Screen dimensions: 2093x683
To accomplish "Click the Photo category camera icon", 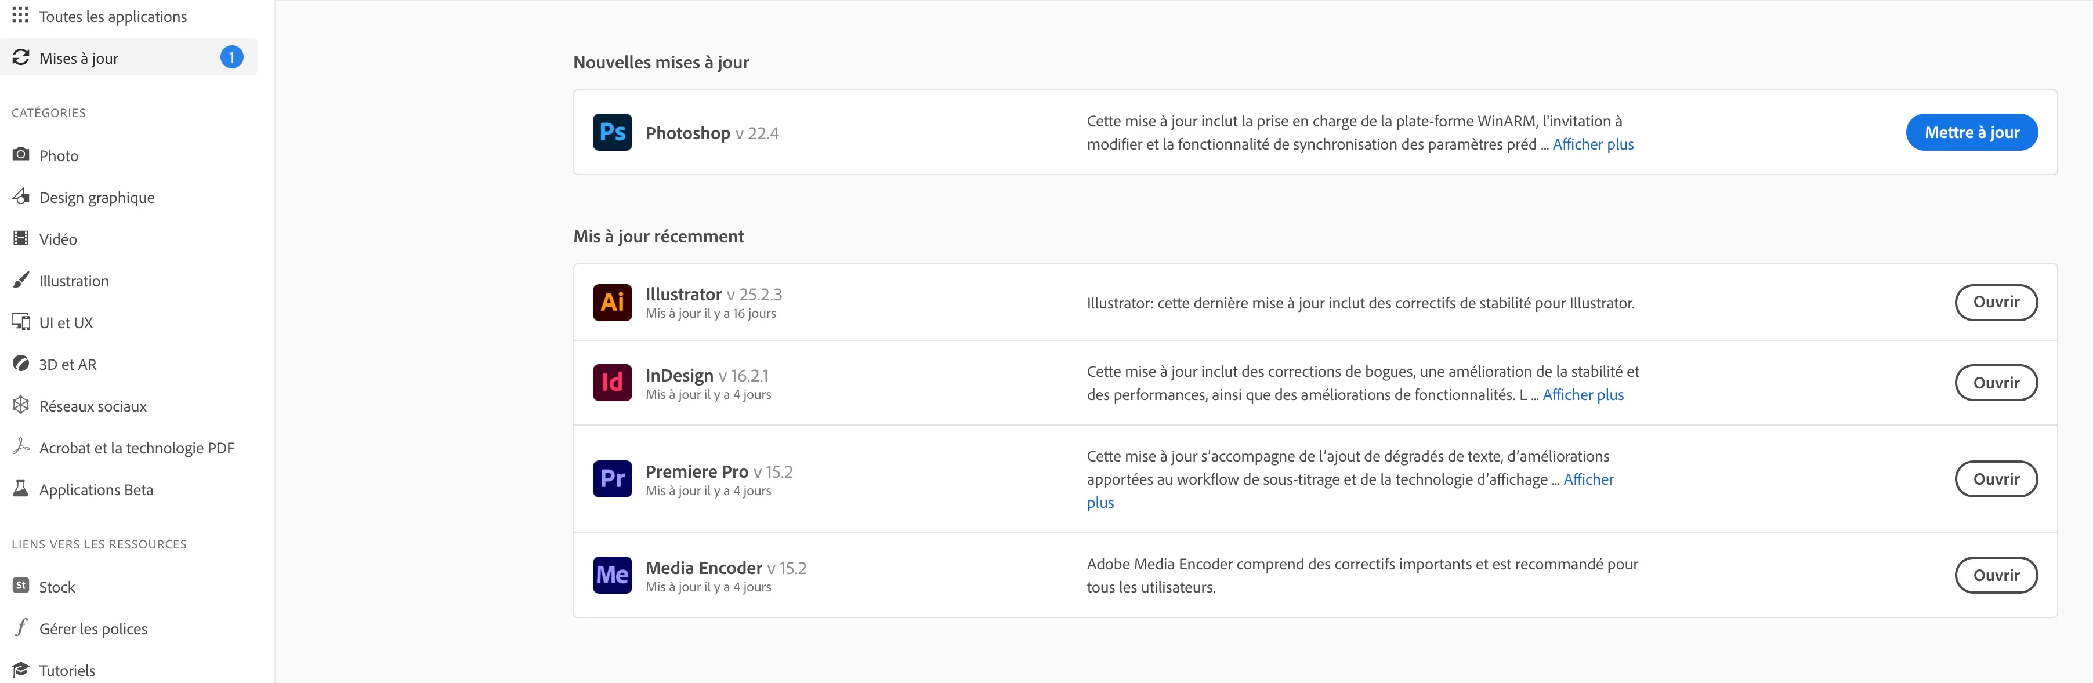I will 21,155.
